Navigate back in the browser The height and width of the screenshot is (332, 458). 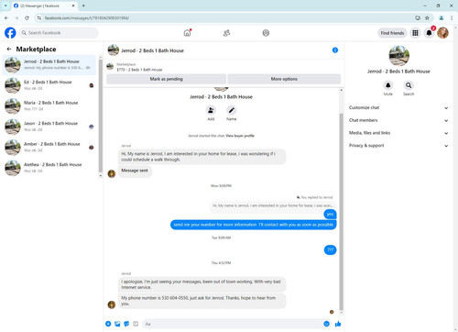point(6,18)
